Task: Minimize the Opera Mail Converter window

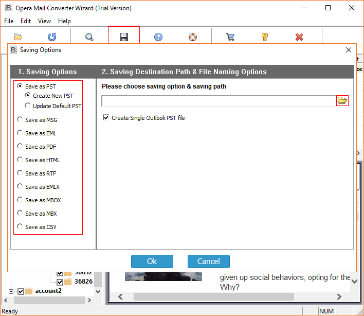Action: point(305,8)
